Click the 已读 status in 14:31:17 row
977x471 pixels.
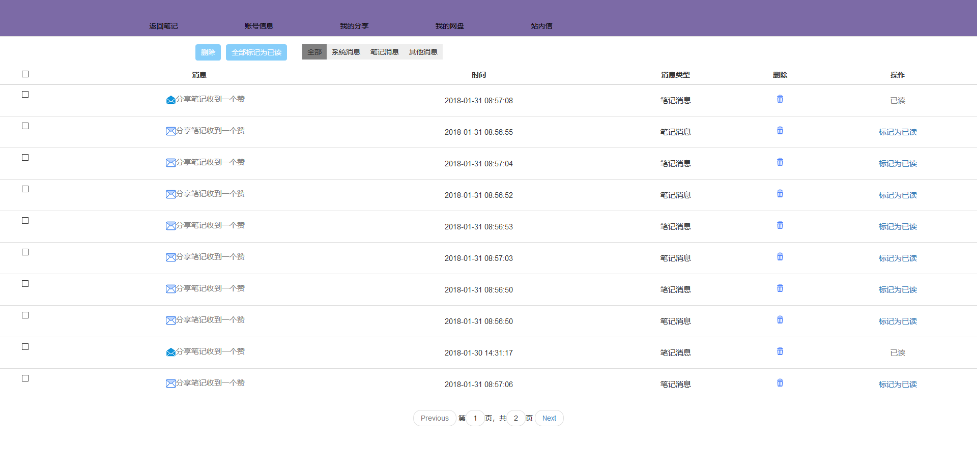pyautogui.click(x=898, y=352)
